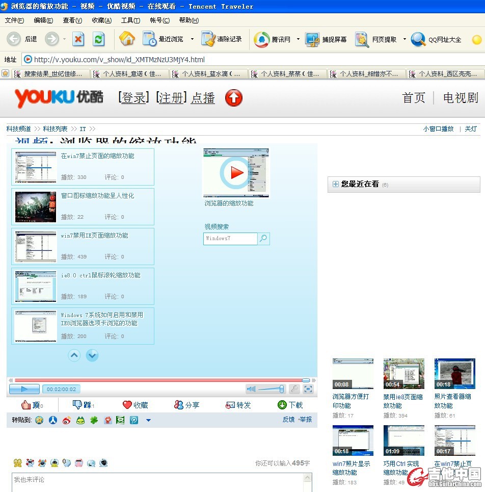Click the red video progress bar

click(x=162, y=380)
